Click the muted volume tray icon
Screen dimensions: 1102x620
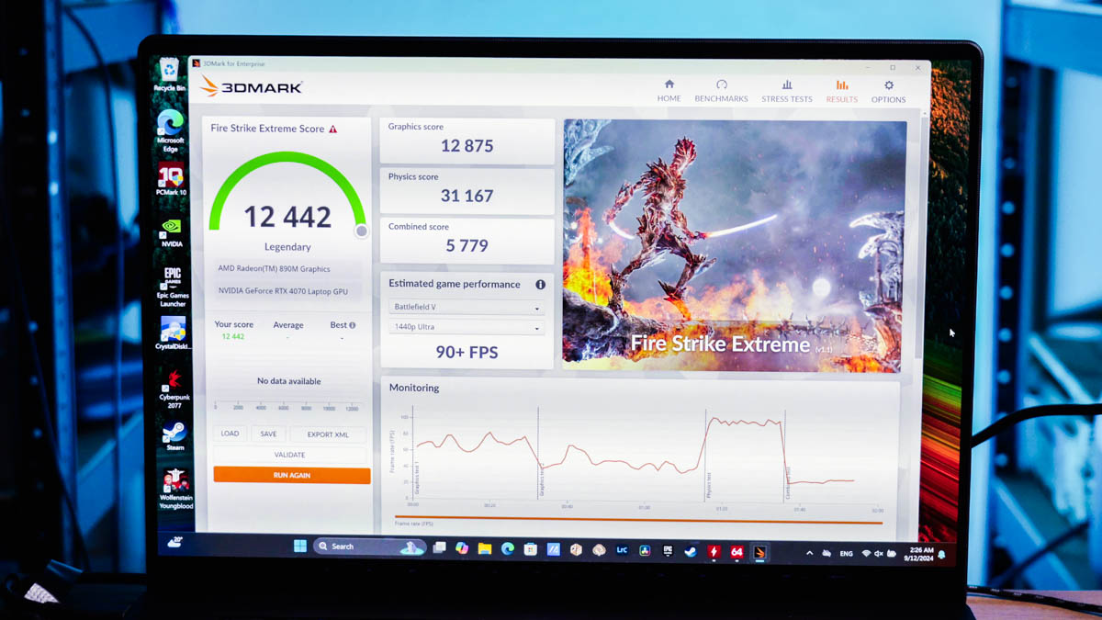[x=879, y=554]
